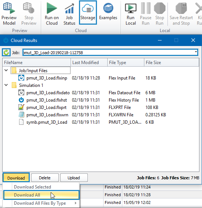
Task: Select the pmut_3D_Load.flxinp input file
Action: coord(47,78)
